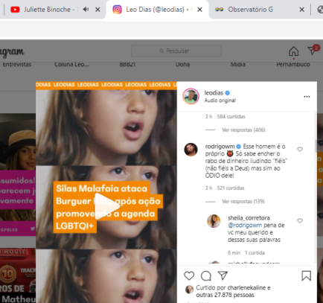Go to Instagram home icon
323x303 pixels.
293,51
